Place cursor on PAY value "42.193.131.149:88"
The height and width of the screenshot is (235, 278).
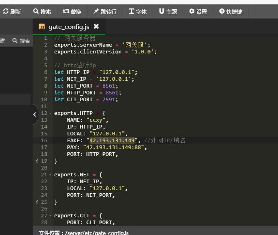[115, 147]
